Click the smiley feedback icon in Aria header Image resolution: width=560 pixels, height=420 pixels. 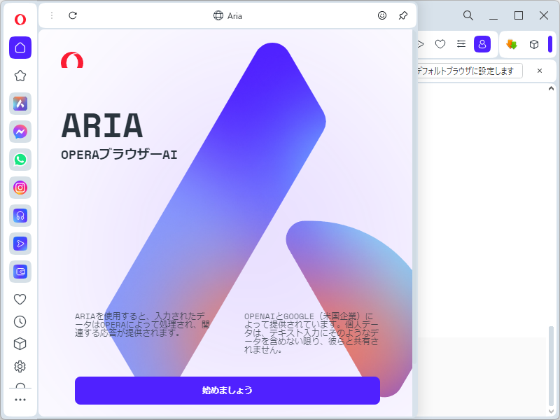click(382, 15)
